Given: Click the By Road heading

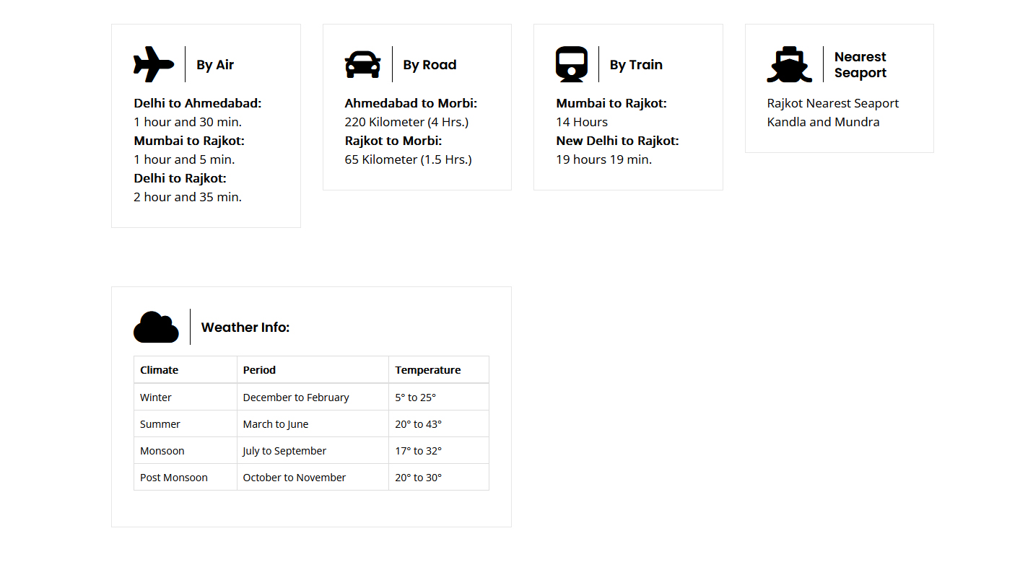Looking at the screenshot, I should tap(430, 65).
